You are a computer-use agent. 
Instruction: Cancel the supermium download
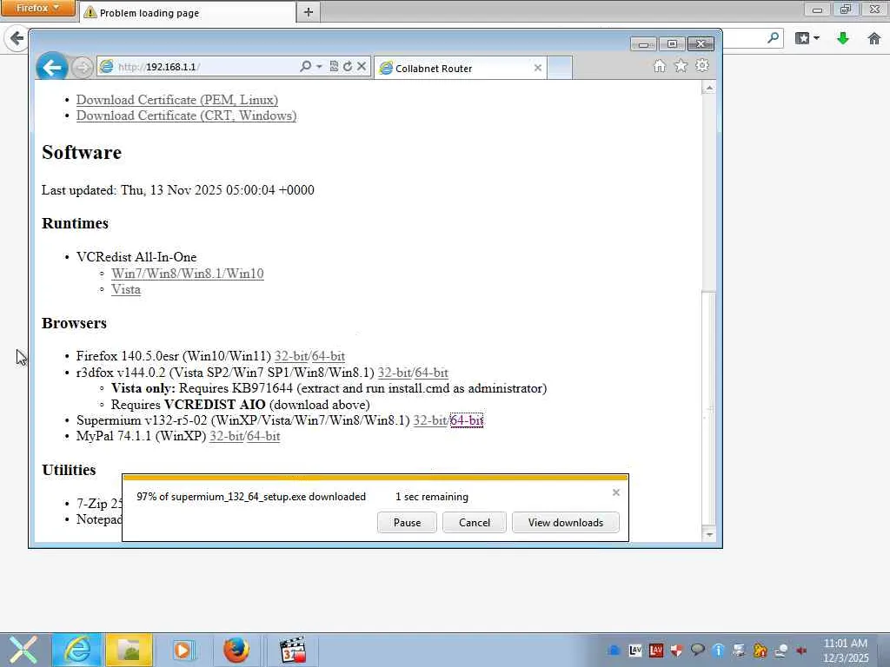[x=474, y=522]
